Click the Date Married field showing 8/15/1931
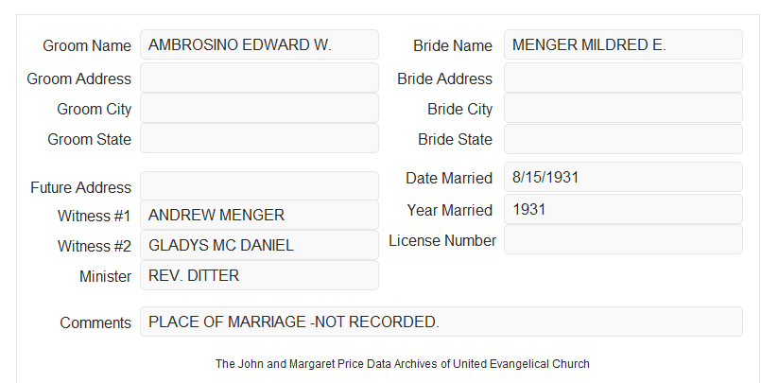This screenshot has height=383, width=761. tap(623, 177)
